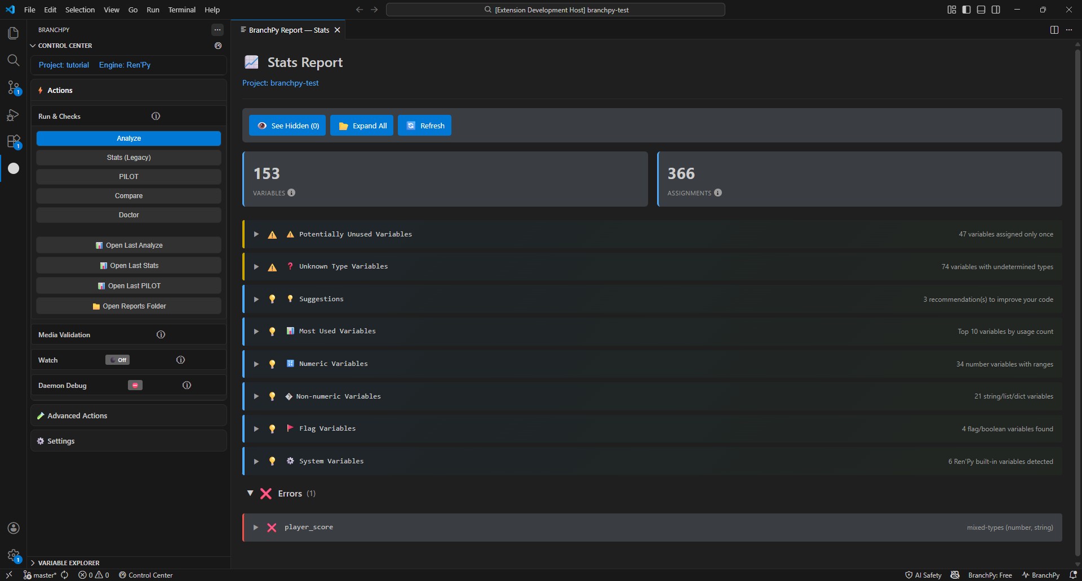This screenshot has height=581, width=1082.
Task: Click Expand All button
Action: tap(362, 126)
